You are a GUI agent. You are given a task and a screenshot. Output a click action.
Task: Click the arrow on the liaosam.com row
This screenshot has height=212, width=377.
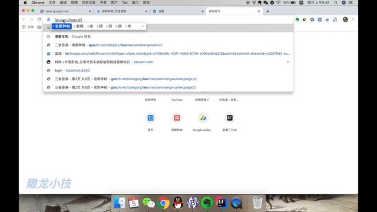pos(288,62)
